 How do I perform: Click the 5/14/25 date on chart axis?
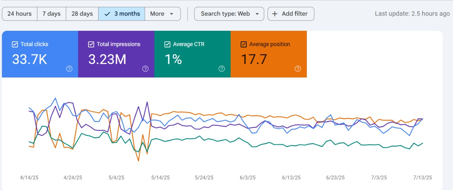pos(160,178)
